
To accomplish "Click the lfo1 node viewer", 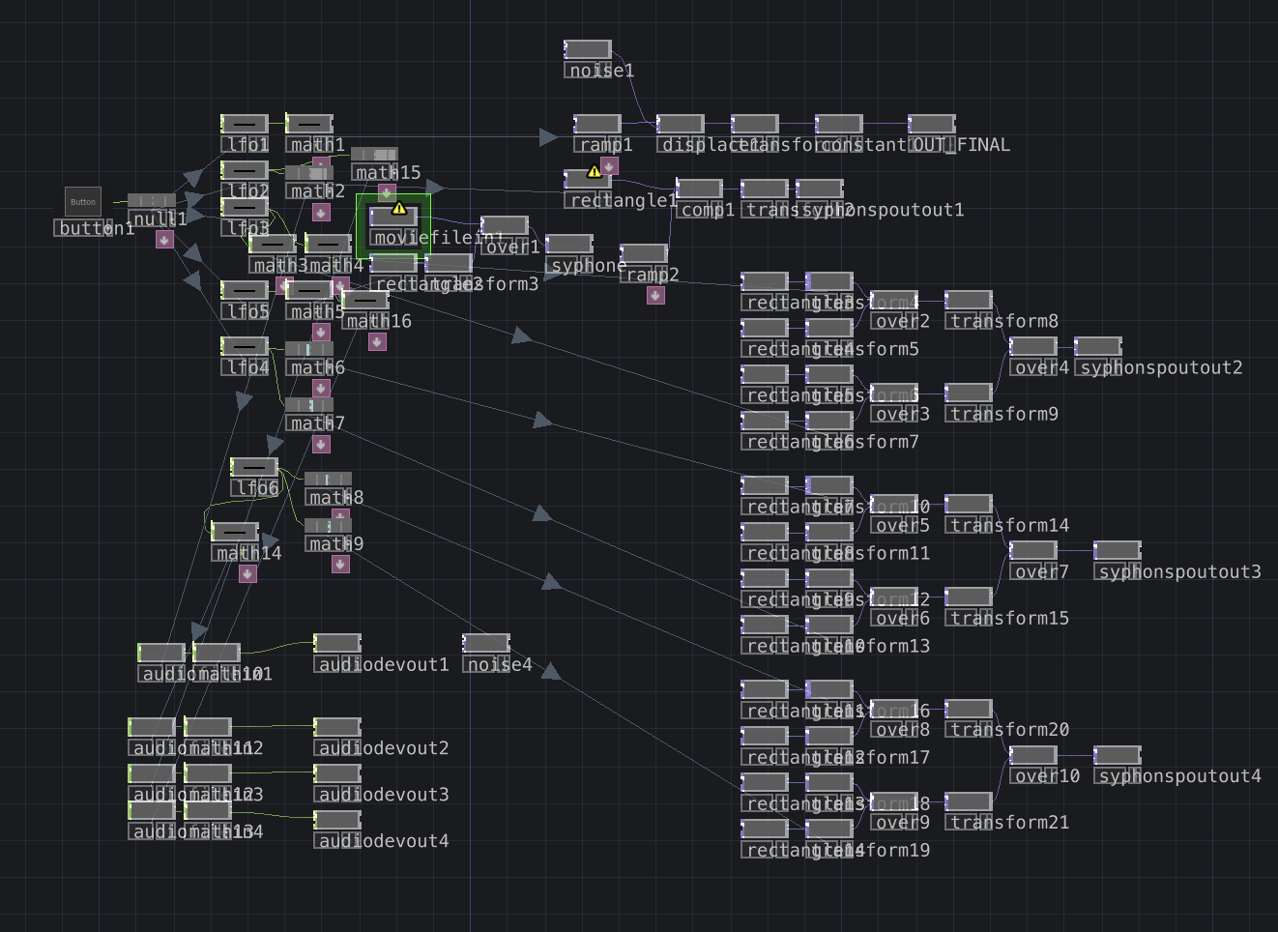I will pos(245,124).
